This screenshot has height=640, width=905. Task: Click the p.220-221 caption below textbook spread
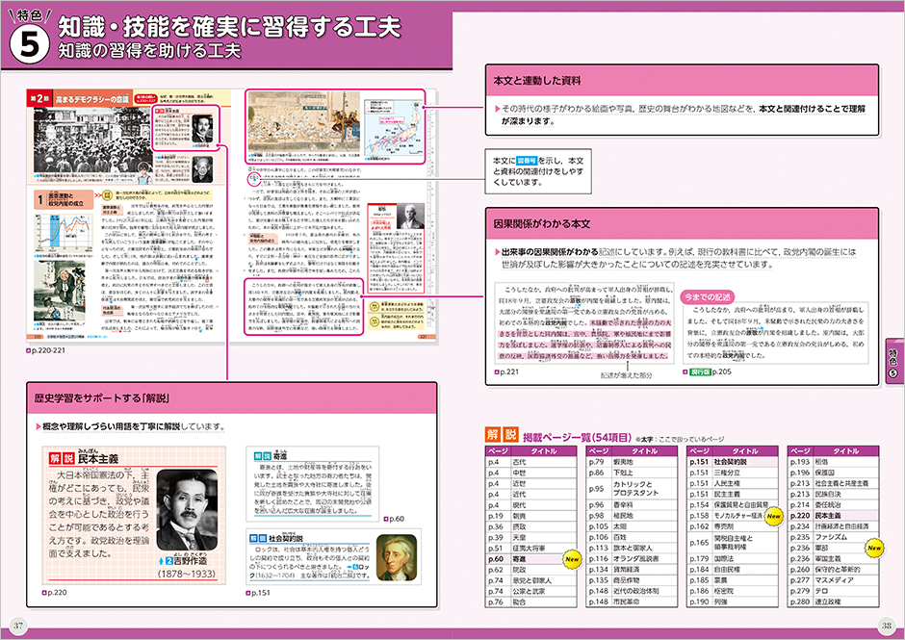pos(45,350)
